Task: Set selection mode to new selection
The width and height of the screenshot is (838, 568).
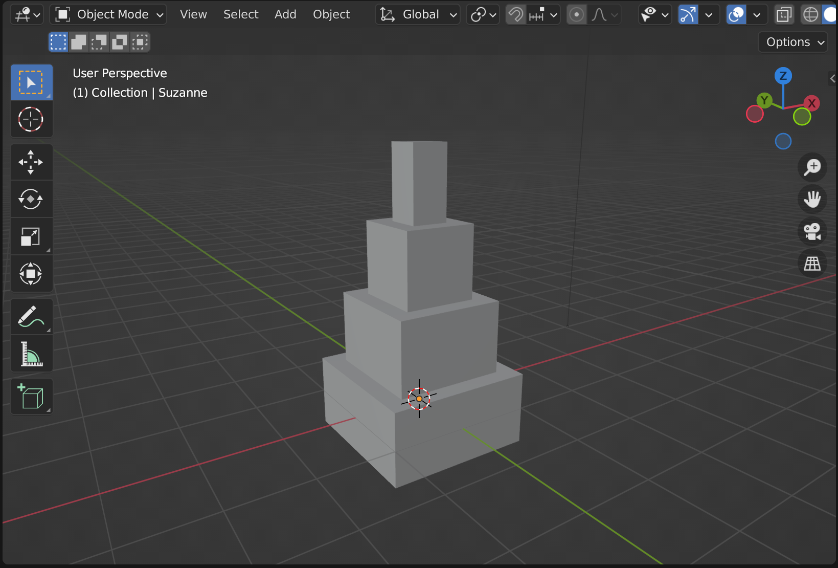Action: click(58, 42)
